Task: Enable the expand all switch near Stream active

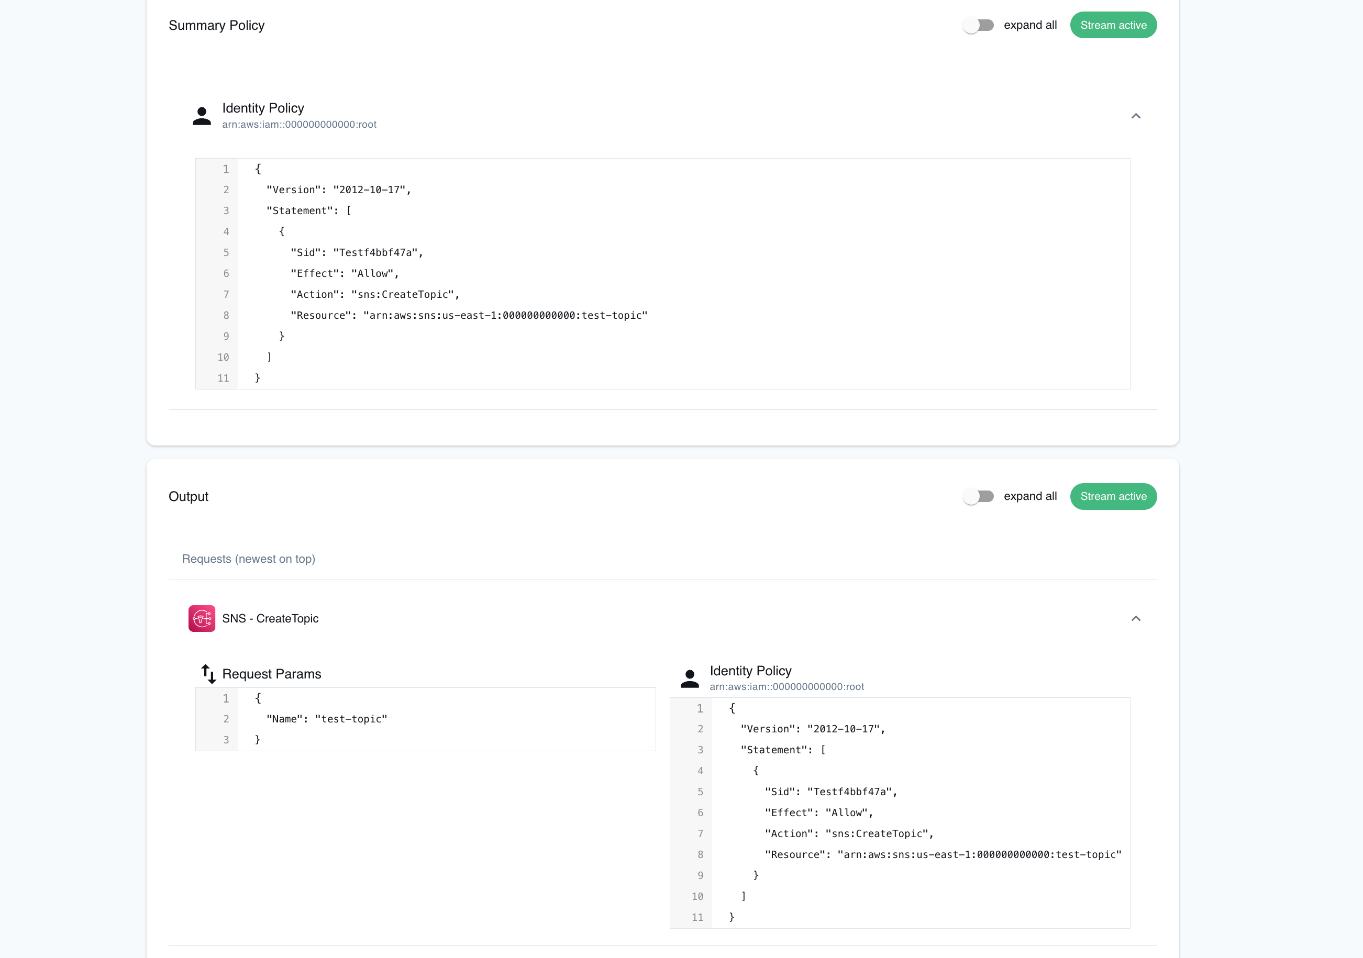Action: pos(978,25)
